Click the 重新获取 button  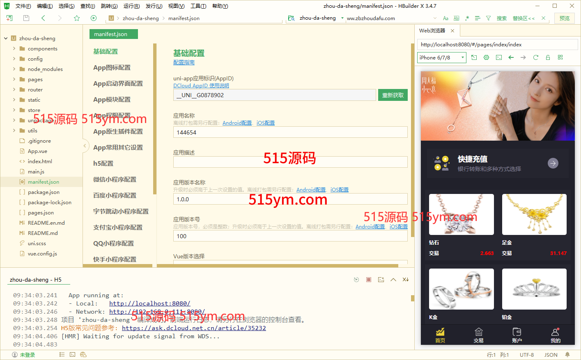(393, 95)
